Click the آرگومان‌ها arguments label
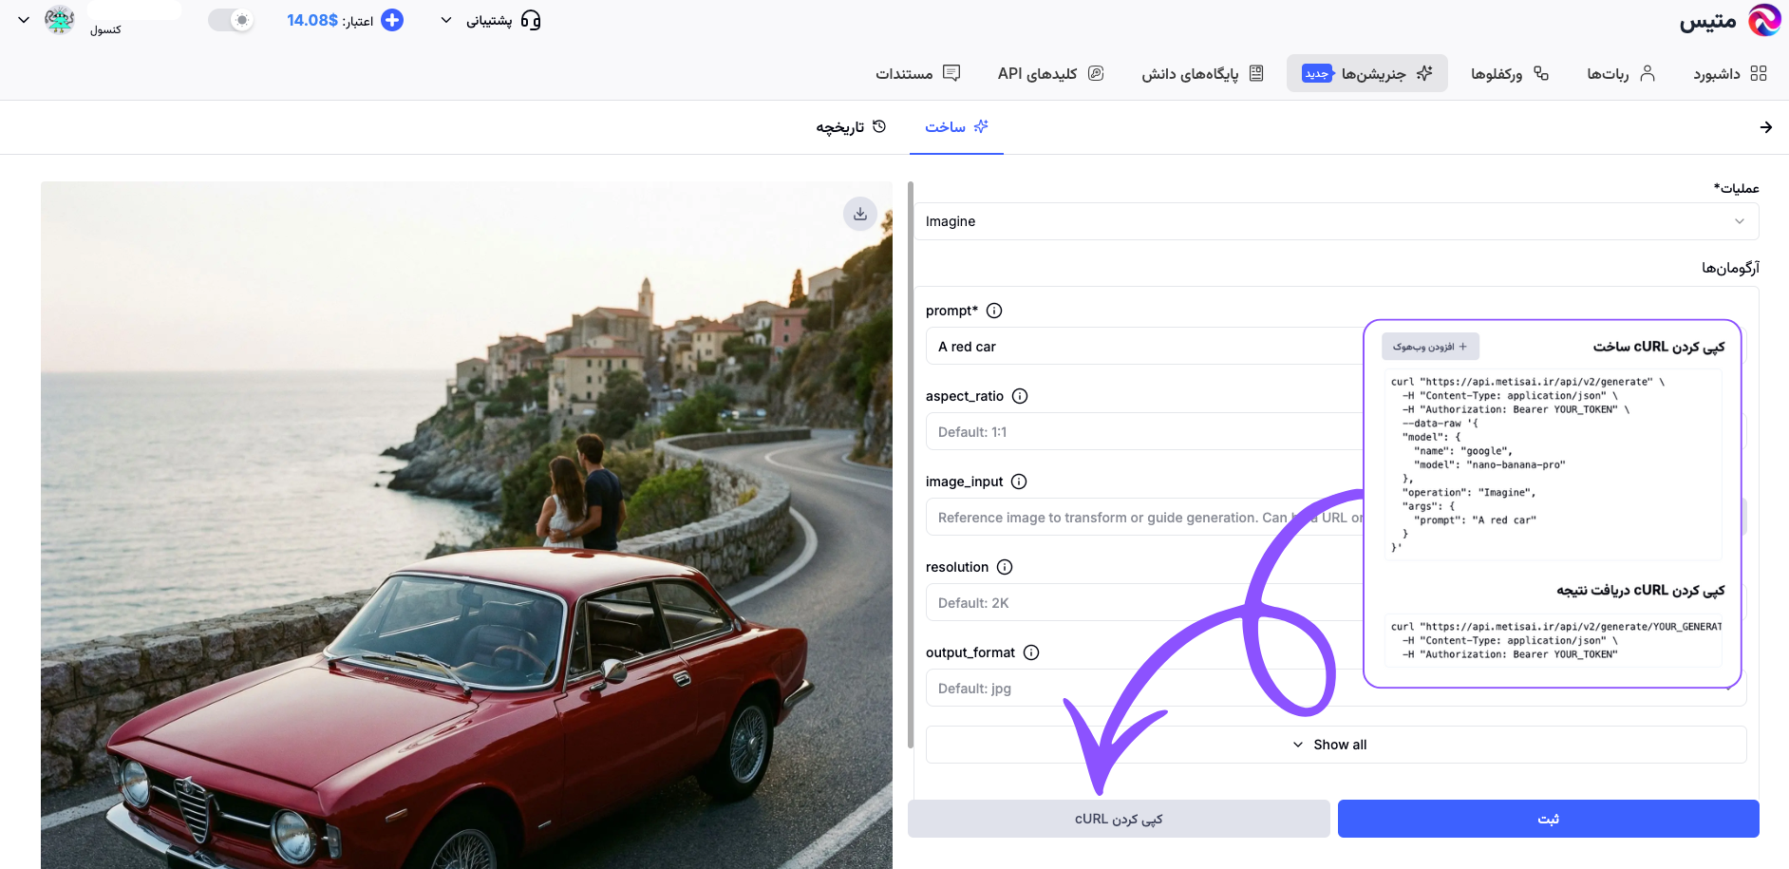 1730,268
